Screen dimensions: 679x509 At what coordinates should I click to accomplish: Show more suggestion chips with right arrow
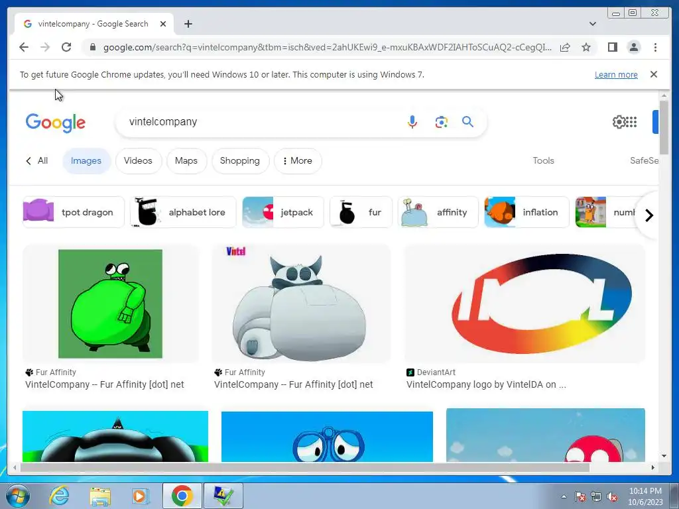(648, 215)
